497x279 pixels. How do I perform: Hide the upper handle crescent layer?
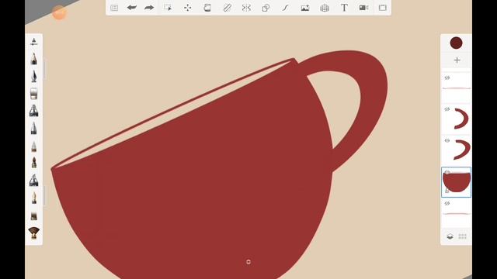pos(447,109)
